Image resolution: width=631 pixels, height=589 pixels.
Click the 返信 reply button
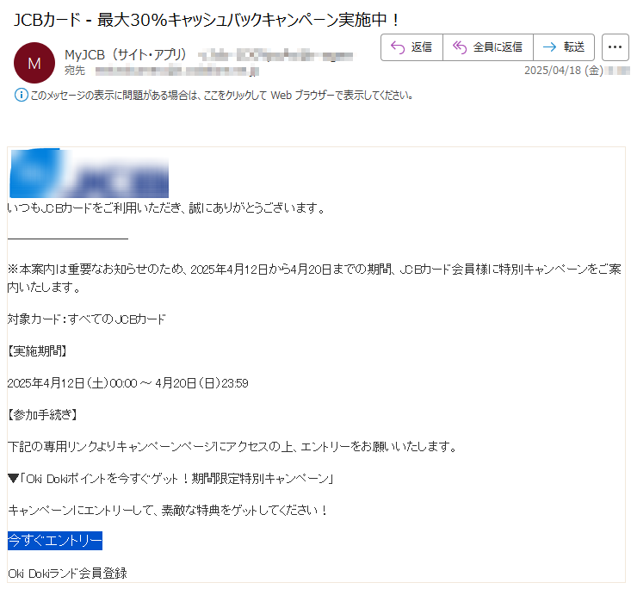point(411,47)
